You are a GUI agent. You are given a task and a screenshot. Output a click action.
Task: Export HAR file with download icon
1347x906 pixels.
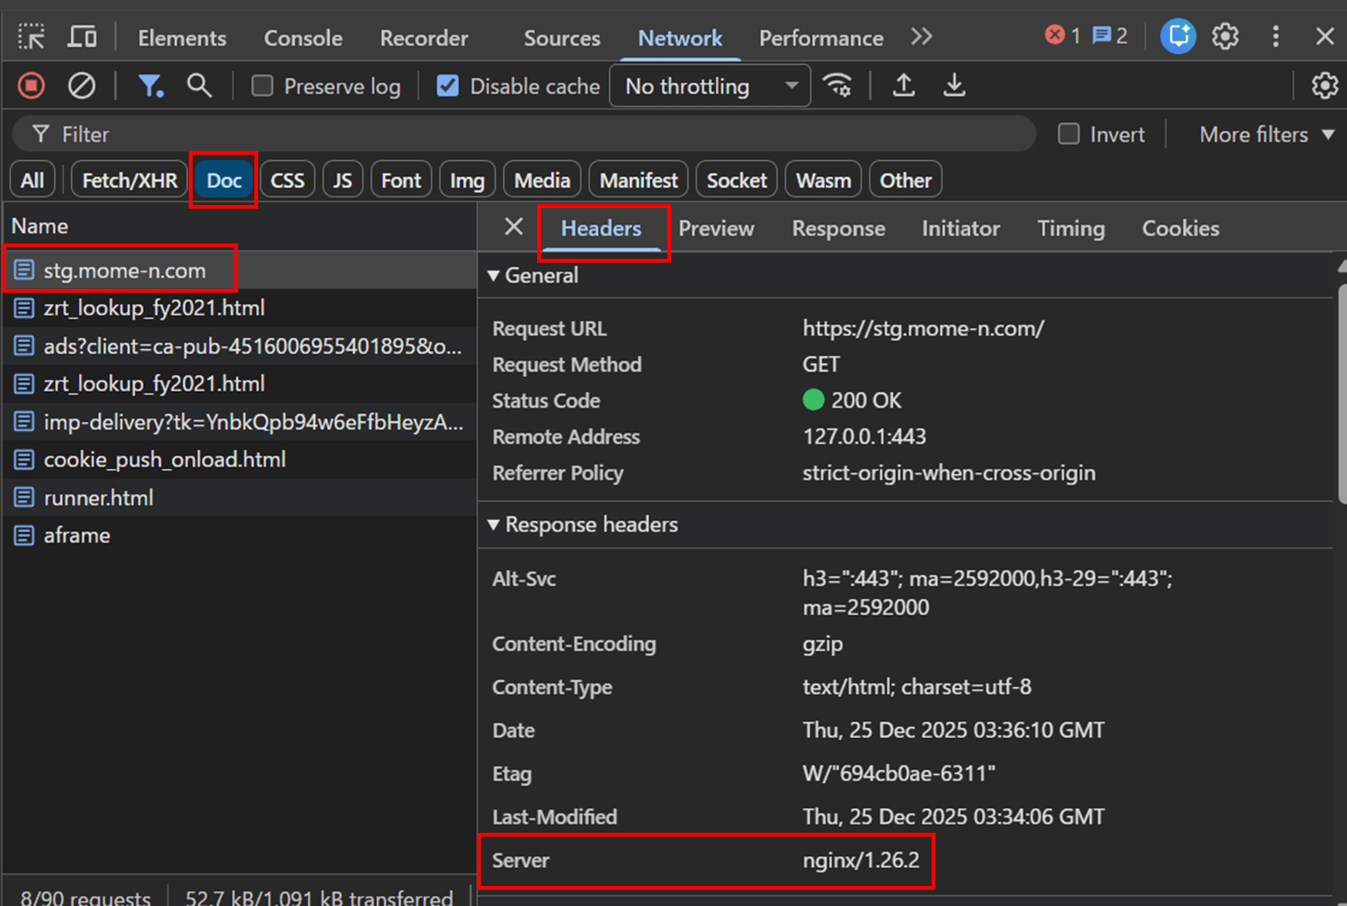[954, 86]
